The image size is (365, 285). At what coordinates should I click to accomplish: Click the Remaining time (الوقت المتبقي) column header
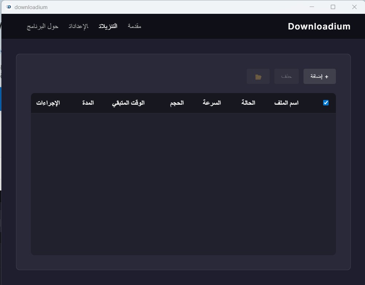(x=128, y=103)
